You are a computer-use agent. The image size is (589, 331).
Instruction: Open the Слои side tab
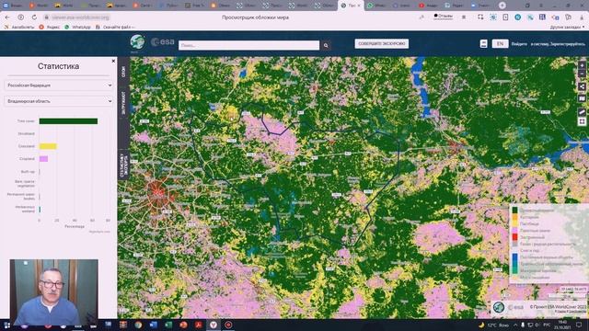(123, 72)
